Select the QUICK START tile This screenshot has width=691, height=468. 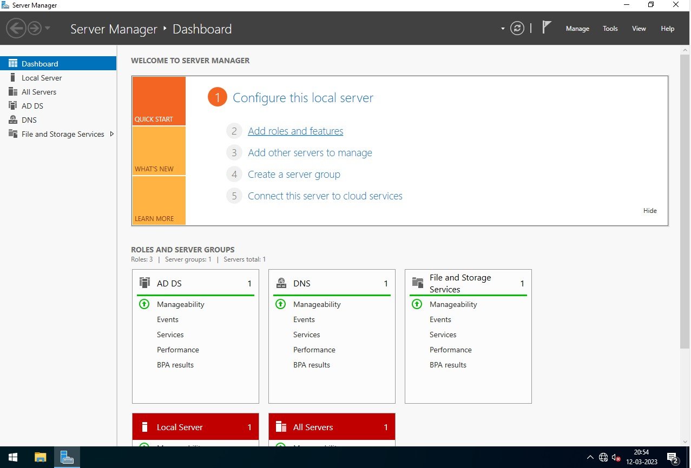click(159, 101)
